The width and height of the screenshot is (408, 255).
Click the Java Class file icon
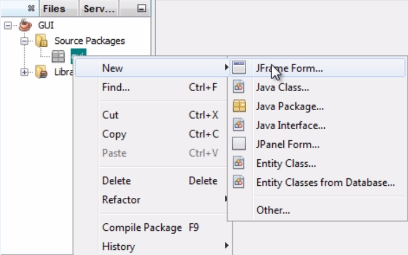click(239, 87)
